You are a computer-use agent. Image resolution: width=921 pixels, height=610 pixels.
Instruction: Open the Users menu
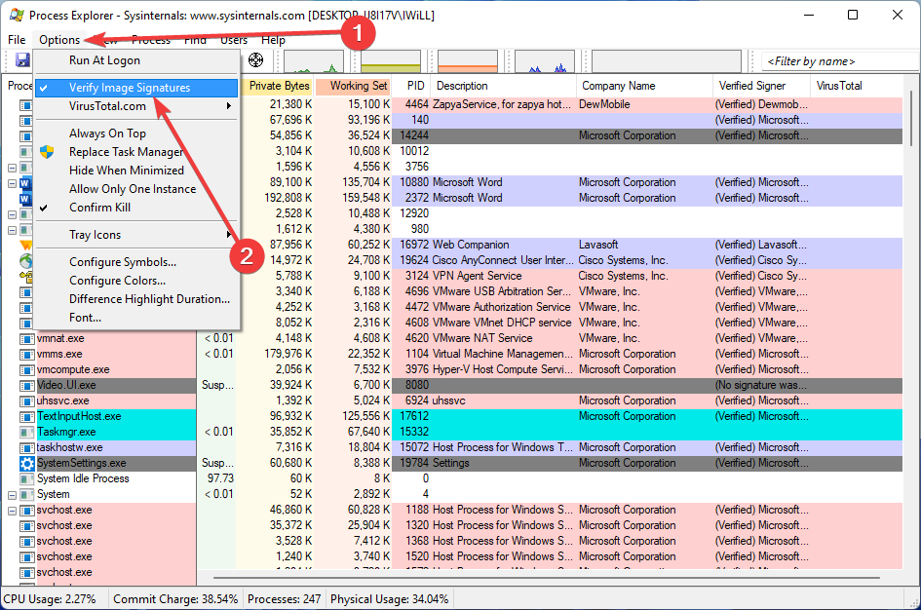point(234,39)
